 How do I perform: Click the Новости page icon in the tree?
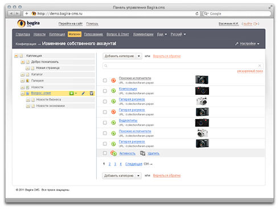tap(27, 87)
